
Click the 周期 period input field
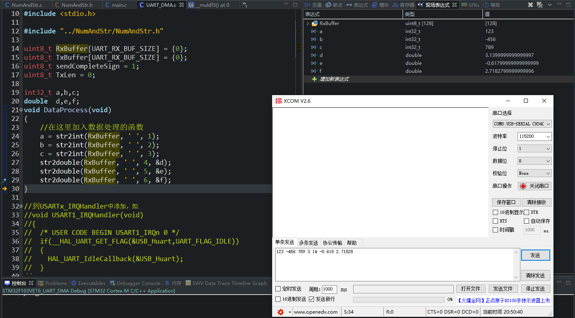click(330, 289)
